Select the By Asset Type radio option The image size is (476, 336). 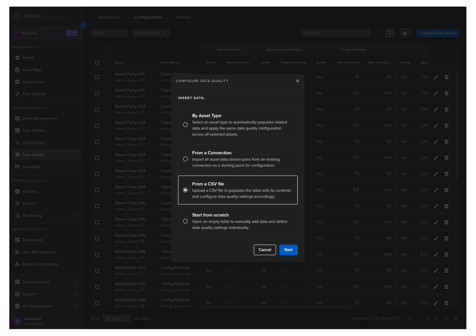tap(185, 125)
